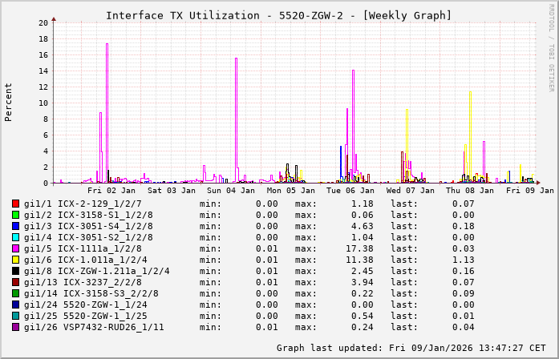Click the Percent y-axis label
The height and width of the screenshot is (359, 559).
pyautogui.click(x=9, y=103)
